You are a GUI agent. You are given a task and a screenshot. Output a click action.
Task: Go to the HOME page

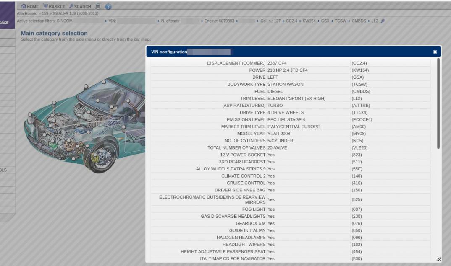point(30,7)
